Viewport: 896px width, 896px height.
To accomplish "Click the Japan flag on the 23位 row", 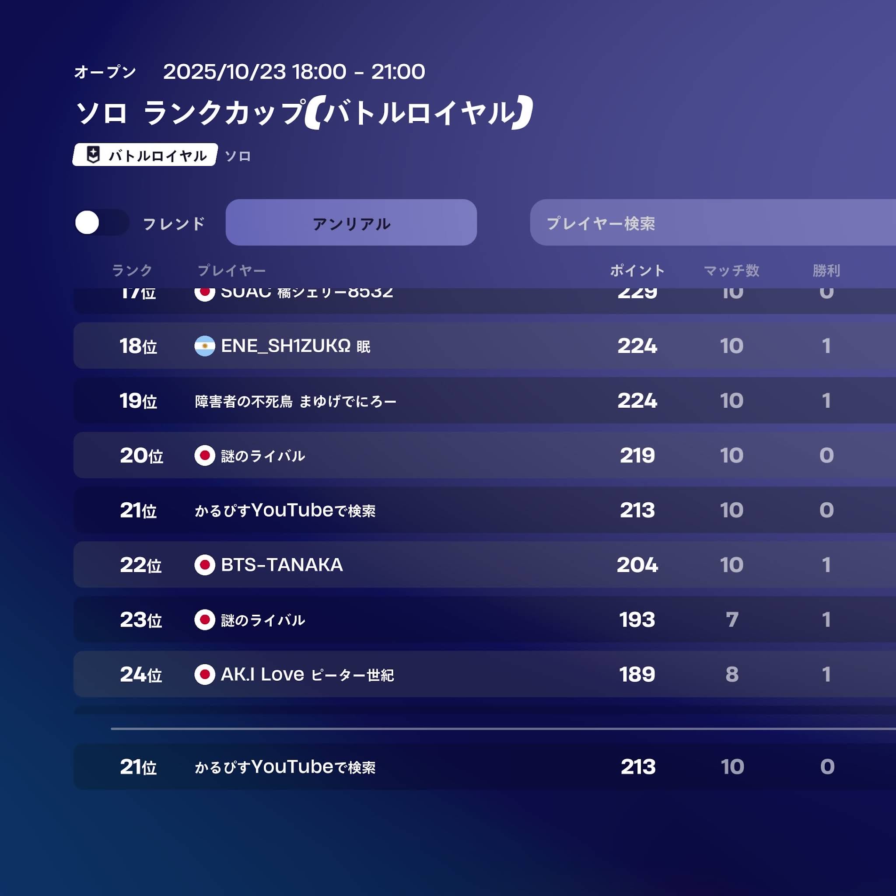I will pyautogui.click(x=204, y=619).
